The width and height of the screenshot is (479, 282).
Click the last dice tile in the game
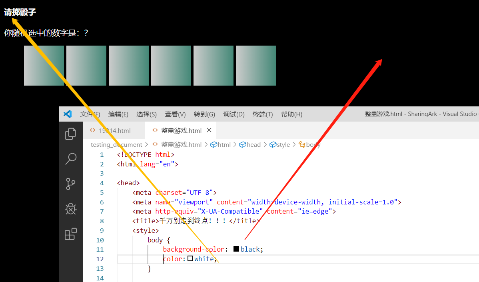pos(256,65)
